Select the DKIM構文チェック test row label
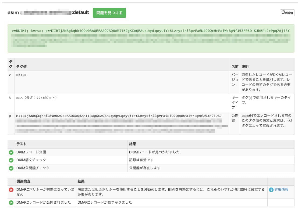The height and width of the screenshot is (209, 298). 31,160
